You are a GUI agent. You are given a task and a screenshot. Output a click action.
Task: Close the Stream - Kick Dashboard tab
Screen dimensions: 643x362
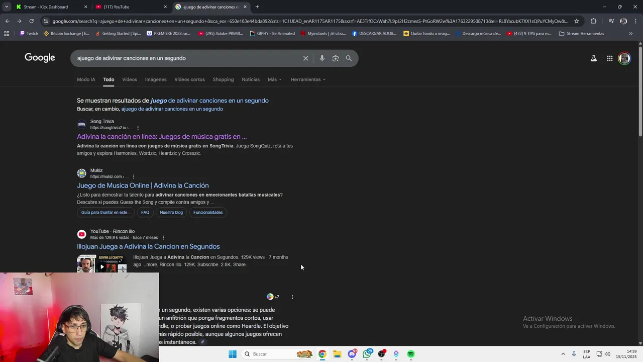click(85, 7)
